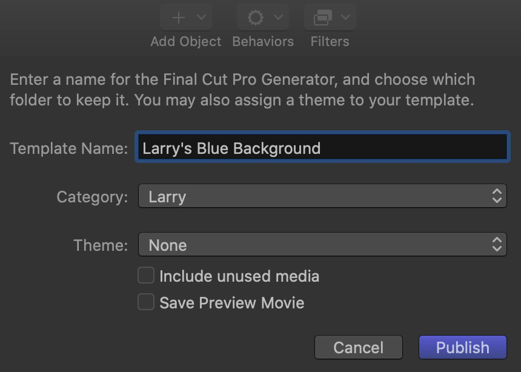Click the Include unused media label
Screen dimensions: 521x372
[239, 276]
